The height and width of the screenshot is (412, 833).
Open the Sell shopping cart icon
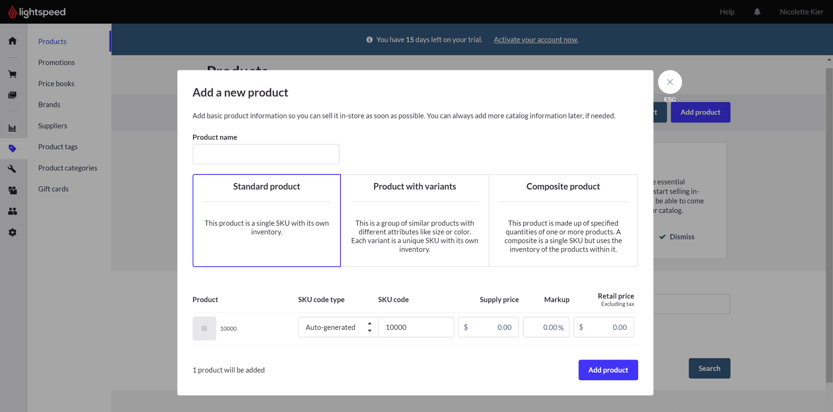point(13,74)
